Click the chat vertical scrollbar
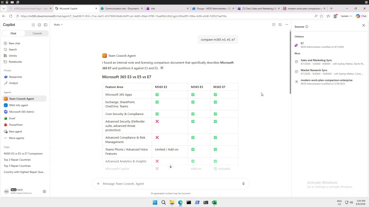 pos(290,62)
